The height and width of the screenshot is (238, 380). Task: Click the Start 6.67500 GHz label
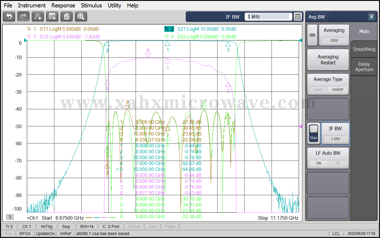coord(62,218)
